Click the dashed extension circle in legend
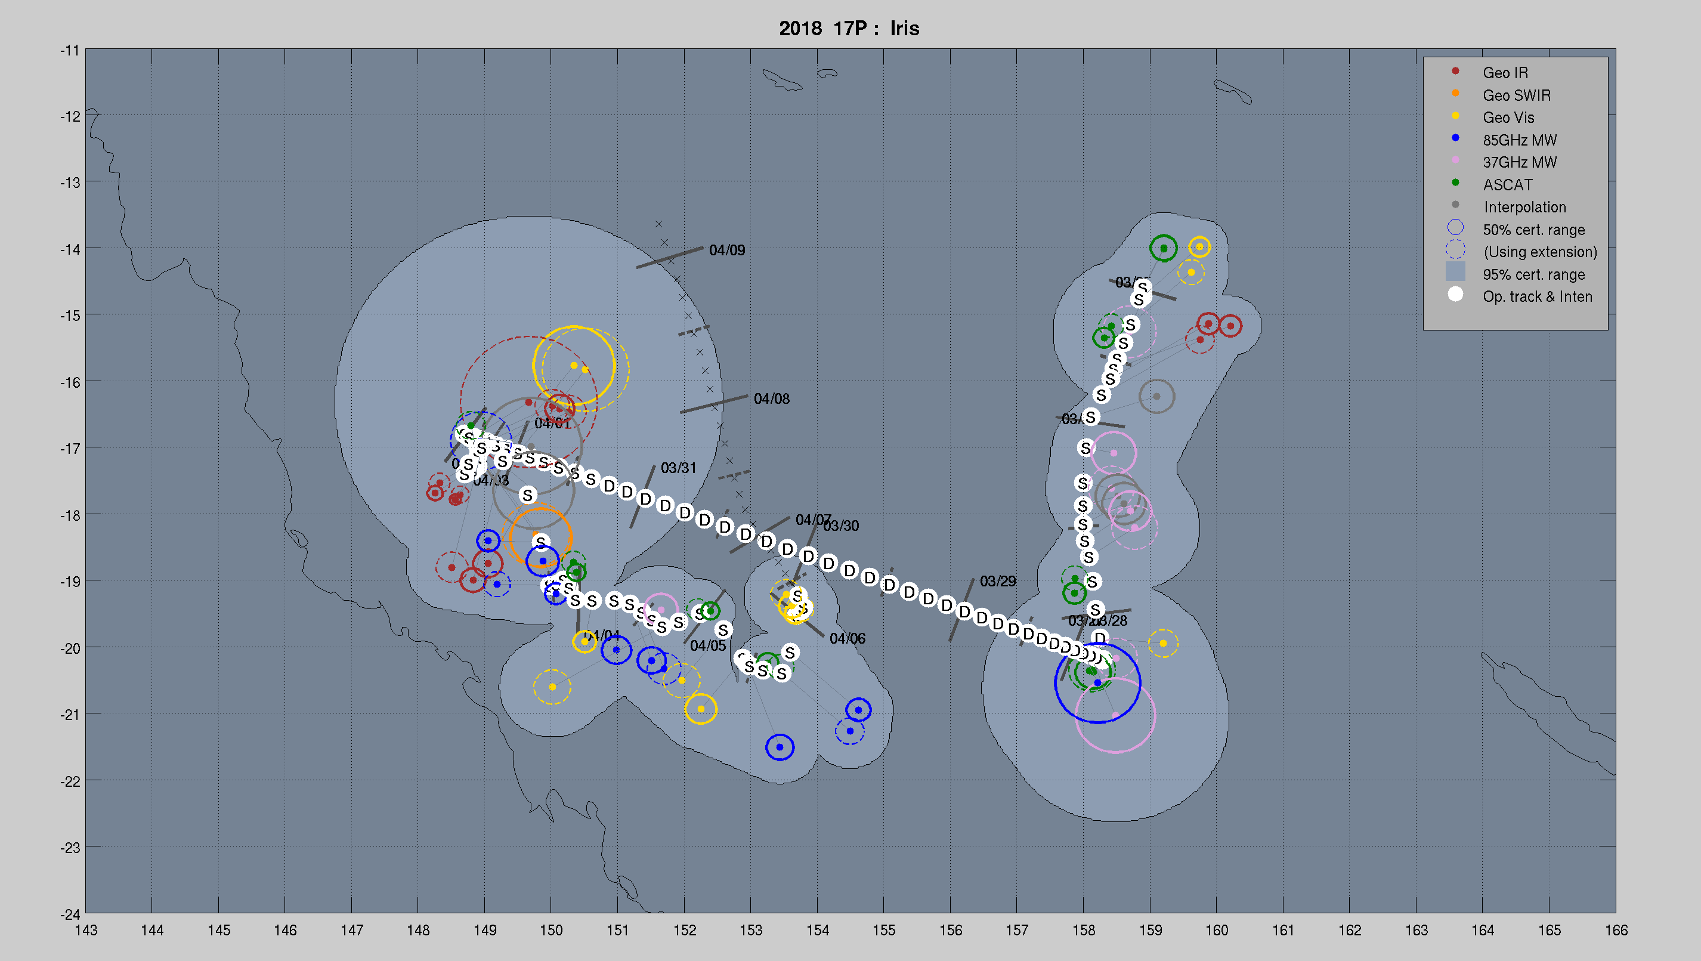This screenshot has height=961, width=1701. (x=1455, y=251)
